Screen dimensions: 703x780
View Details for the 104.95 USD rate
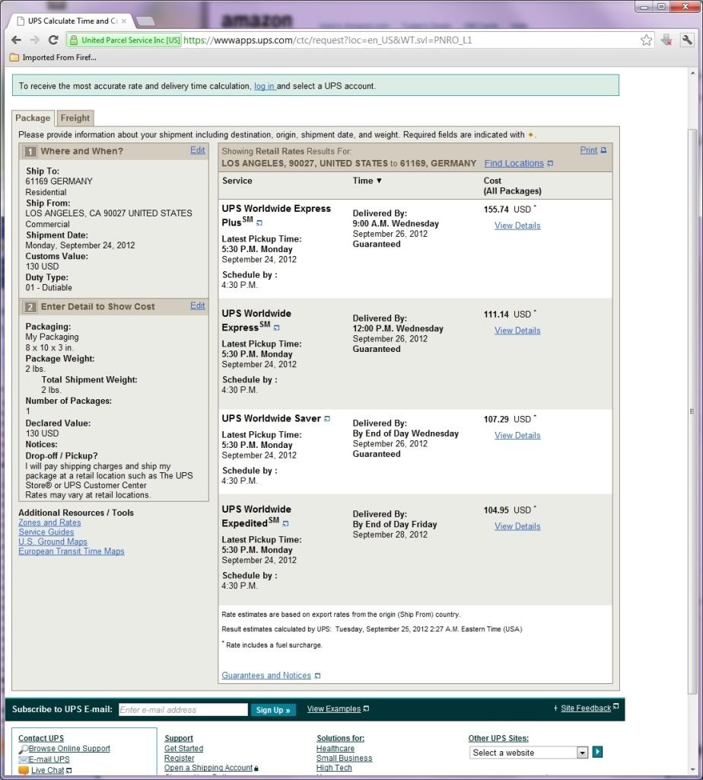[x=517, y=526]
